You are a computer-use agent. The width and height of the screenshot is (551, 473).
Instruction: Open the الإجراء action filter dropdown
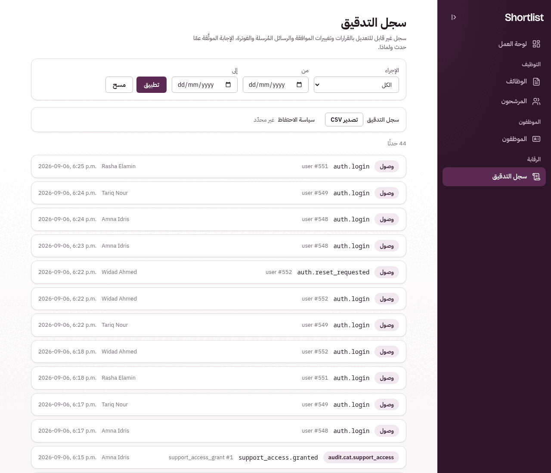[356, 85]
